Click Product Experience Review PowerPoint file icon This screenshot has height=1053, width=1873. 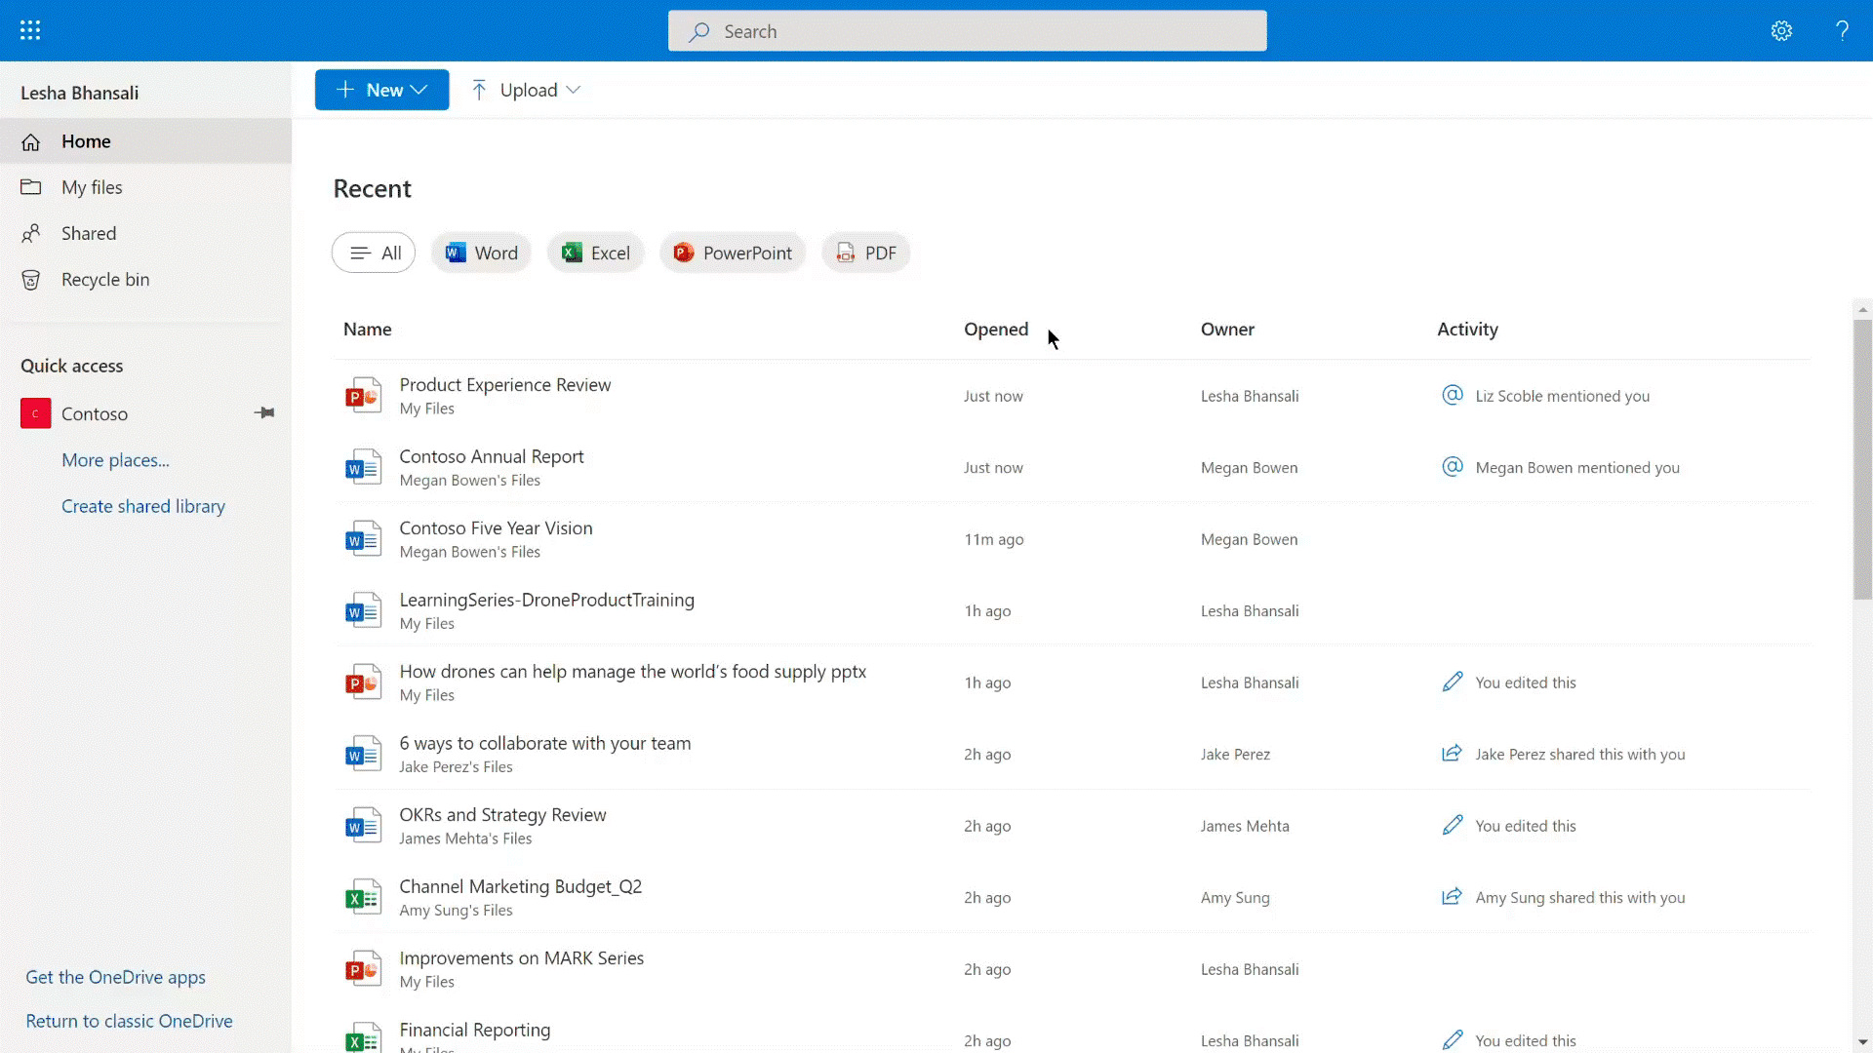click(x=363, y=396)
